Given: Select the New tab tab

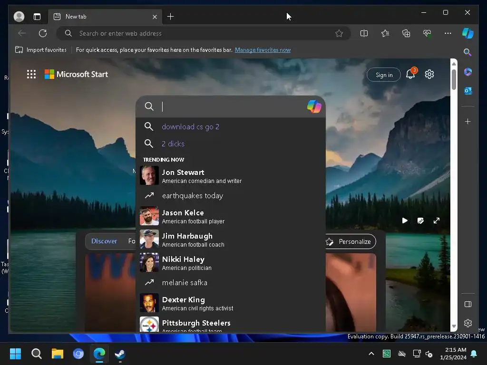Looking at the screenshot, I should coord(105,17).
